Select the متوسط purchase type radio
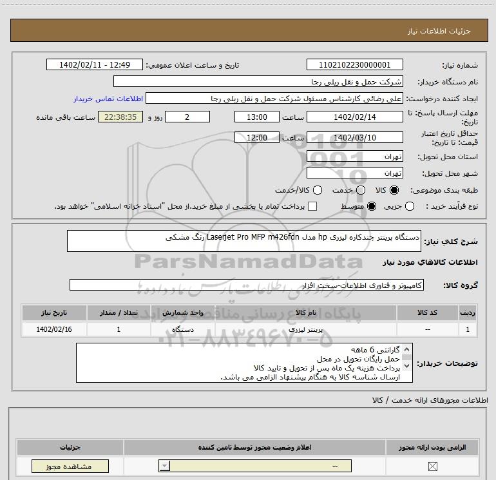 pyautogui.click(x=372, y=206)
